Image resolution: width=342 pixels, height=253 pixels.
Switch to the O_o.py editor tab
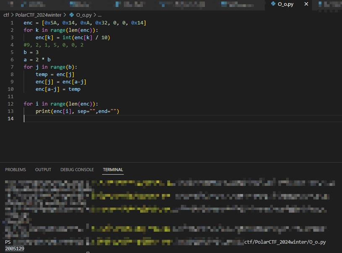pyautogui.click(x=285, y=4)
